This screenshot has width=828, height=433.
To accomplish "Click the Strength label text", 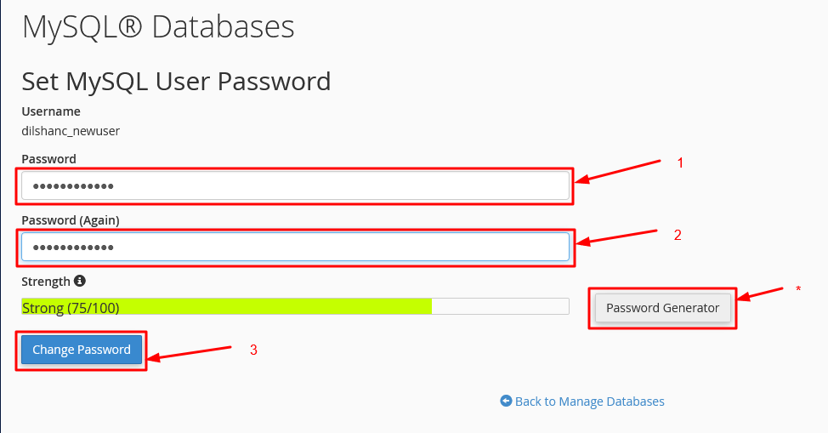I will pyautogui.click(x=46, y=282).
